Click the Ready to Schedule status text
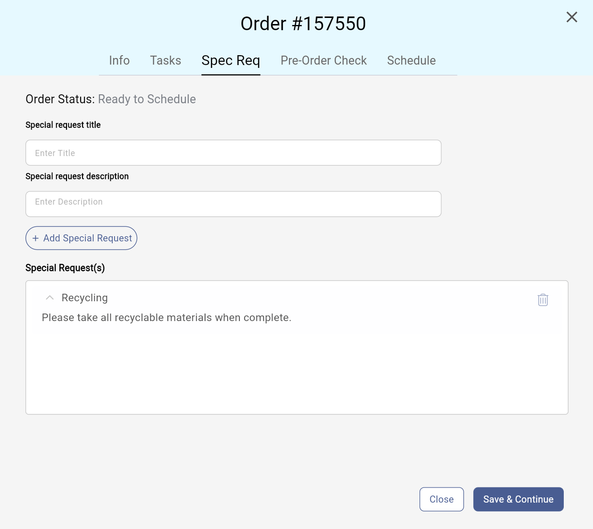593x529 pixels. pyautogui.click(x=147, y=99)
